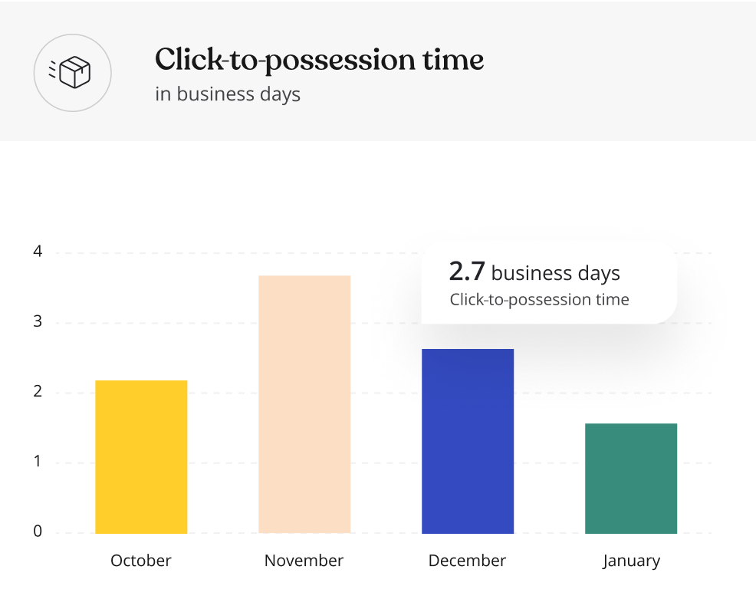
Task: Click the y-axis value 4
Action: coord(38,252)
